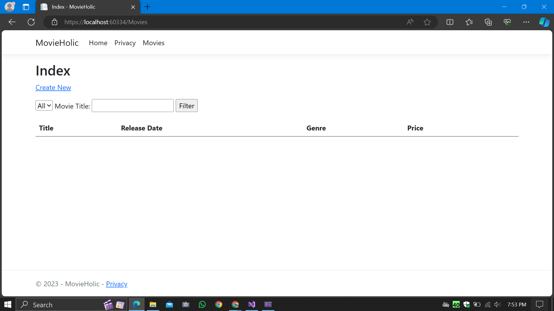Add page to favorites star icon
The height and width of the screenshot is (311, 554).
427,22
